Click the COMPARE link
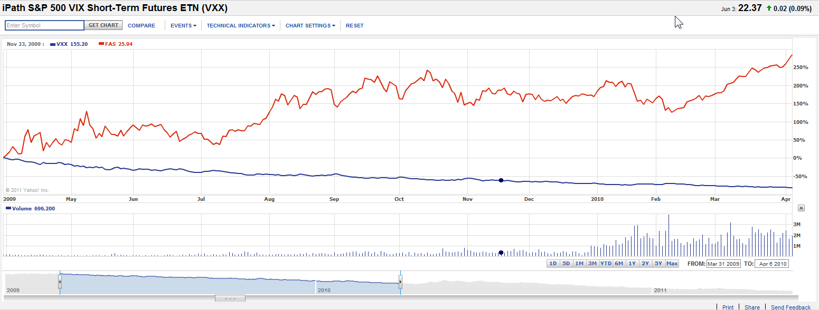 (142, 25)
